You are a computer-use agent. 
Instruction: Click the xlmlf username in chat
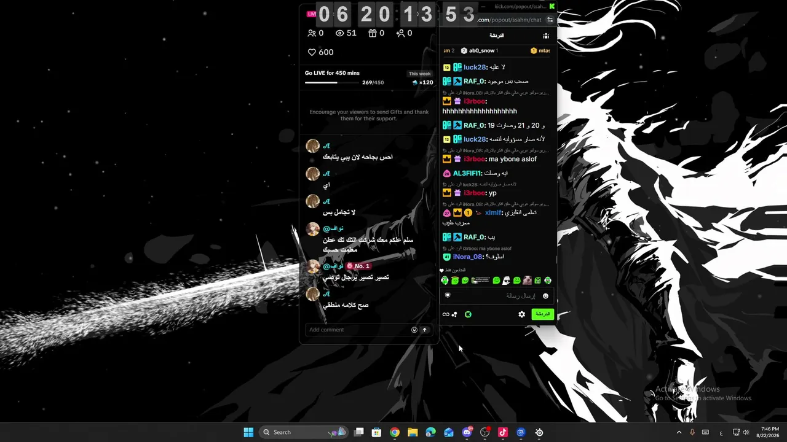click(493, 213)
